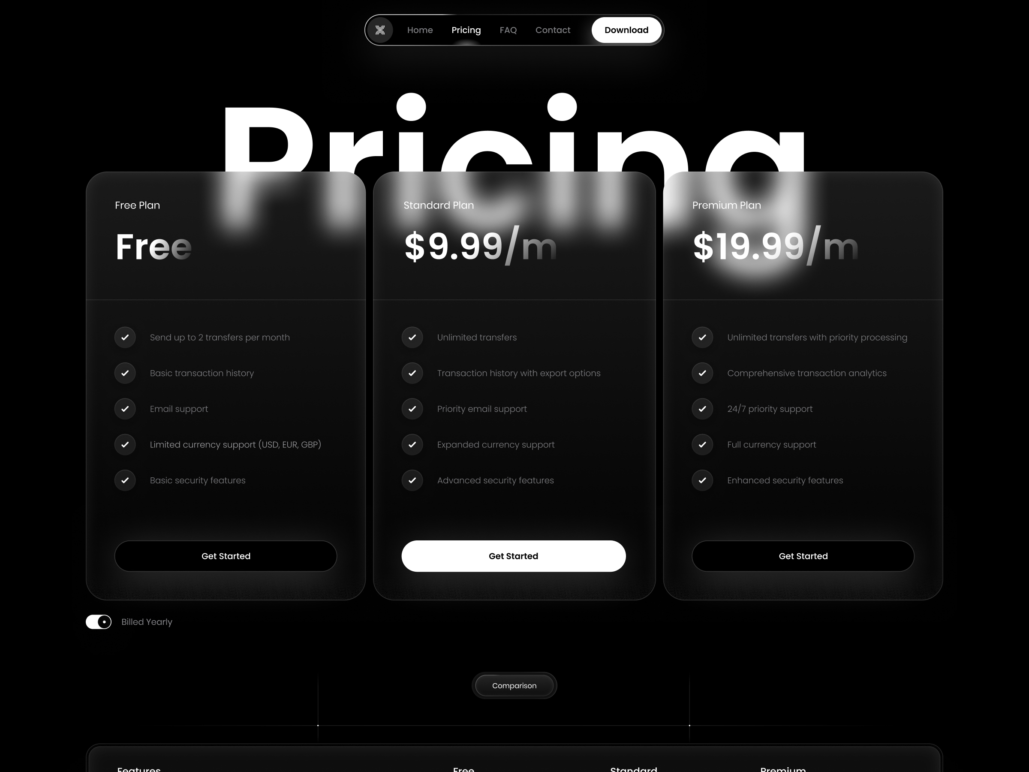Viewport: 1029px width, 772px height.
Task: Click the X icon in the navigation bar
Action: click(x=379, y=30)
